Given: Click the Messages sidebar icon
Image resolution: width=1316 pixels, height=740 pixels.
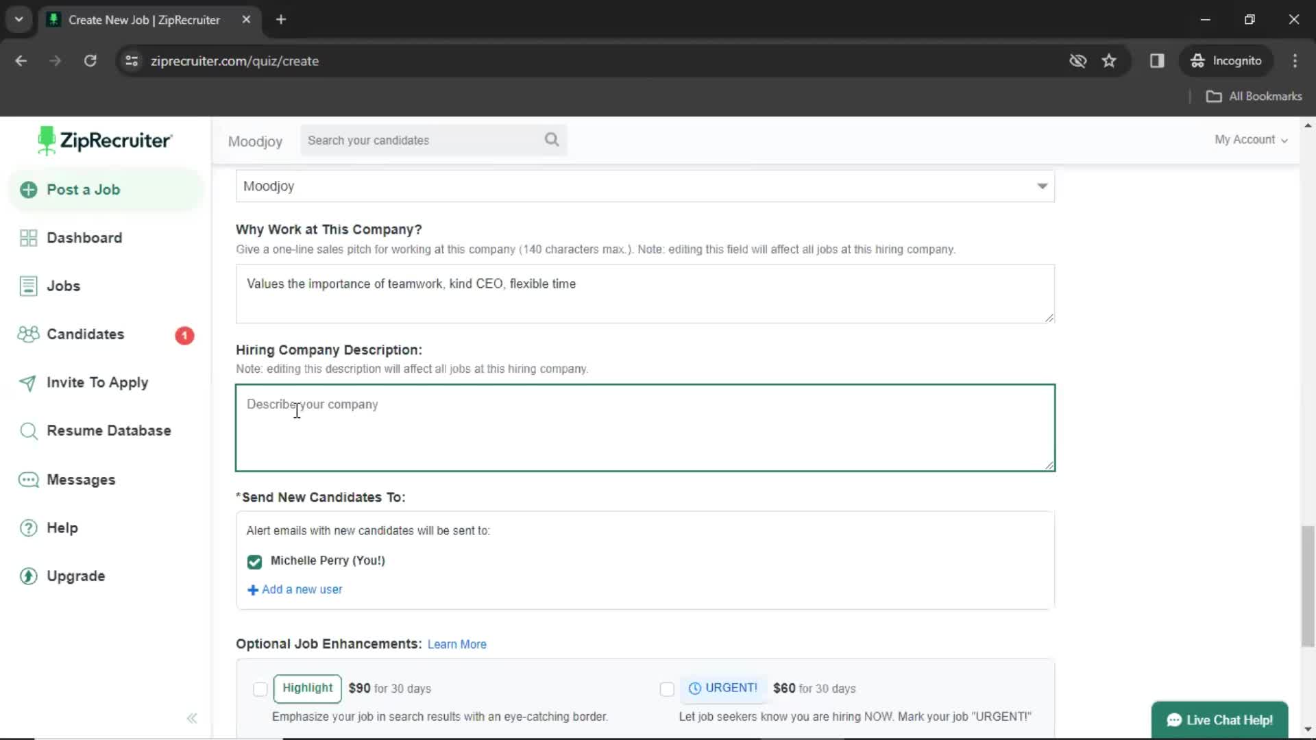Looking at the screenshot, I should click(x=28, y=479).
